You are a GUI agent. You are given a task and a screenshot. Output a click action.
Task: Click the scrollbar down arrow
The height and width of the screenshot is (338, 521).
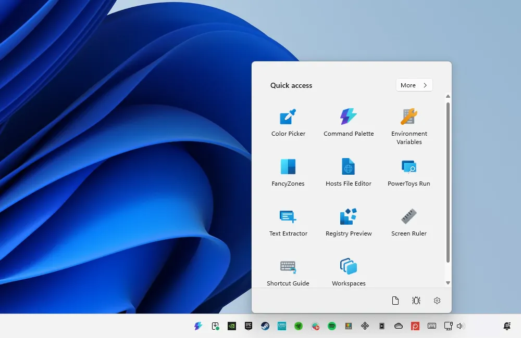point(448,283)
